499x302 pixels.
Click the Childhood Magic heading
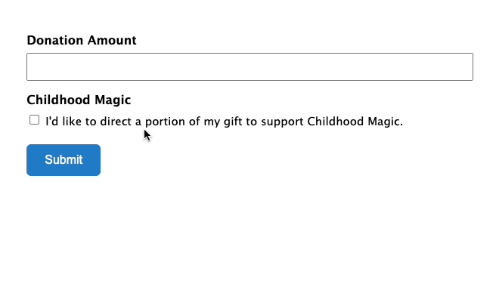click(x=79, y=100)
